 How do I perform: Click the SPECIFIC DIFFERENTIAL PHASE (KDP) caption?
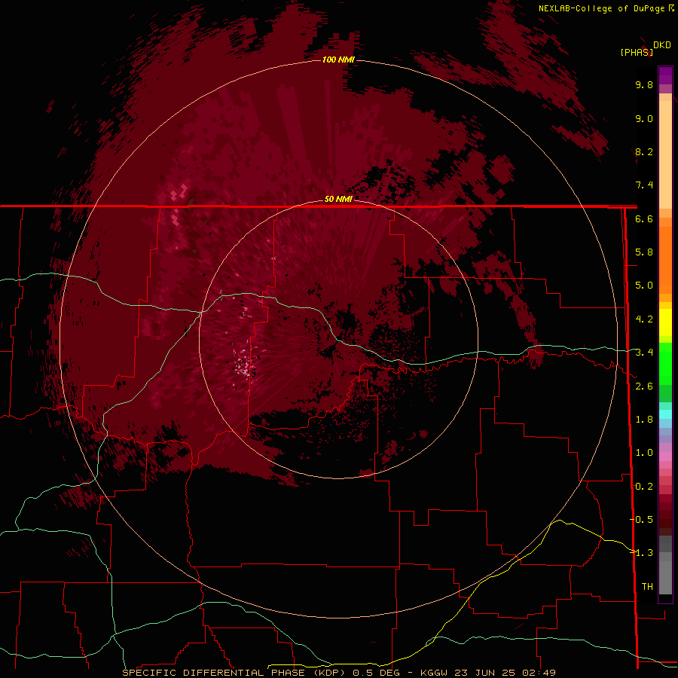tap(234, 673)
